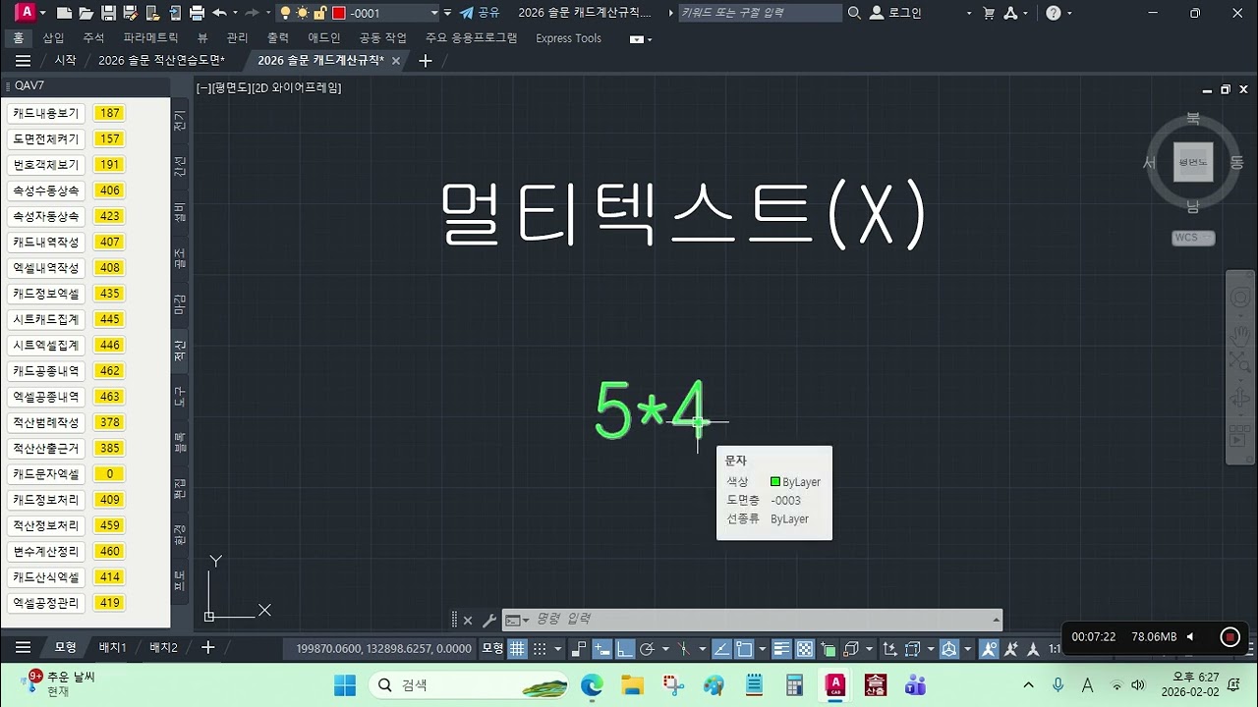Click the layer on/off lightbulb icon
Image resolution: width=1258 pixels, height=707 pixels.
(286, 13)
